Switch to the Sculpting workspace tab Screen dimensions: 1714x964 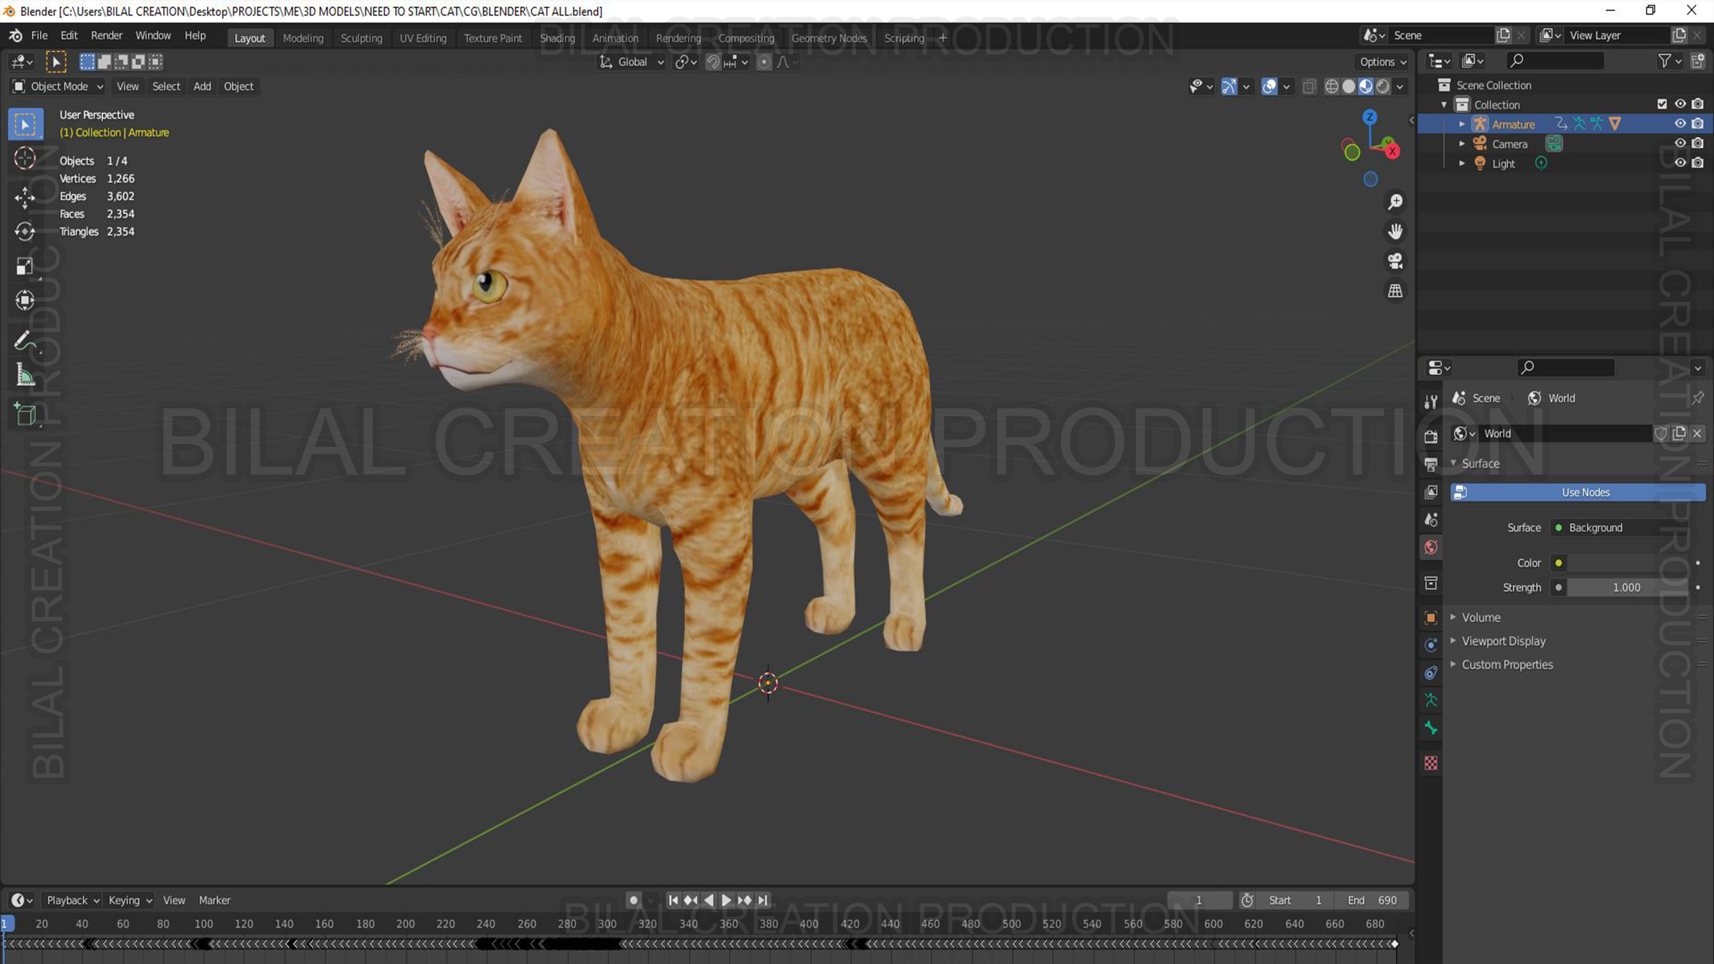361,38
